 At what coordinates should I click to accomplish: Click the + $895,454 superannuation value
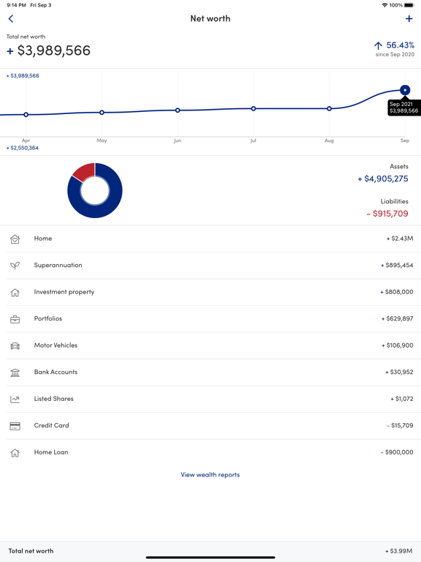[x=397, y=265]
